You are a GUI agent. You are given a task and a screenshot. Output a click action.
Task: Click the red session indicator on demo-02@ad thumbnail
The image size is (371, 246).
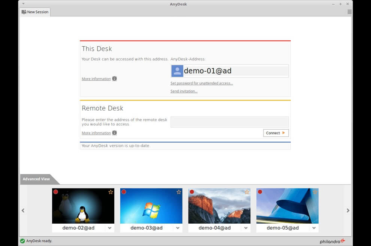pos(55,191)
